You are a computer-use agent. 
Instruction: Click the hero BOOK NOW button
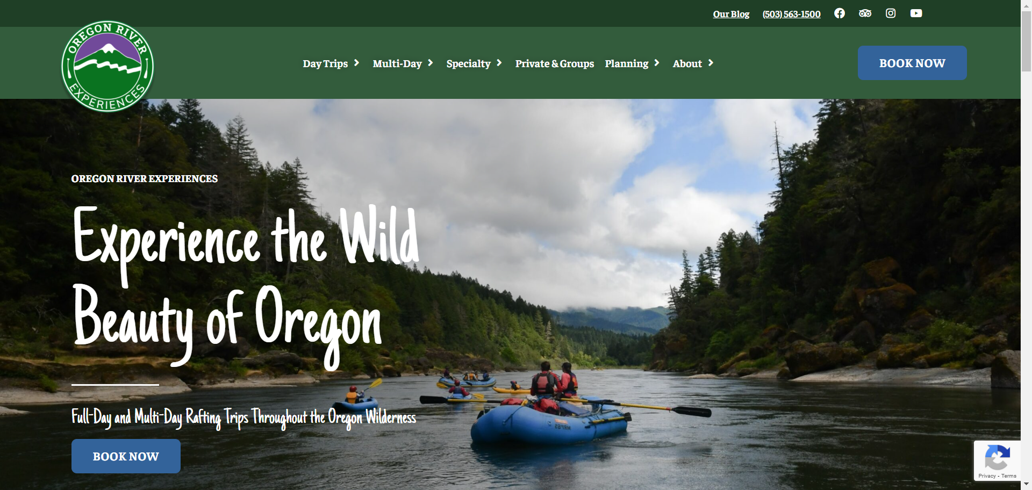click(x=126, y=456)
